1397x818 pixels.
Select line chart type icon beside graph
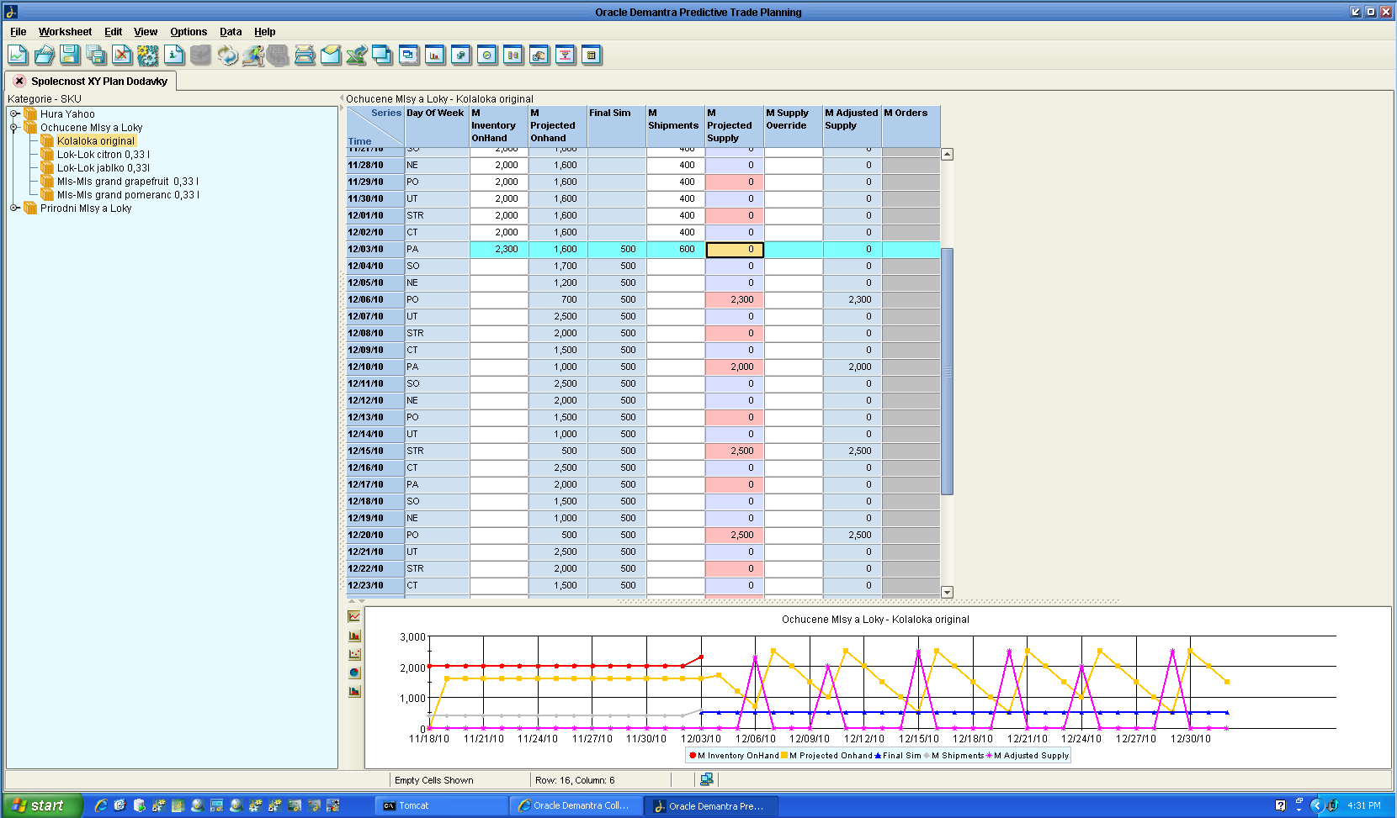click(354, 616)
